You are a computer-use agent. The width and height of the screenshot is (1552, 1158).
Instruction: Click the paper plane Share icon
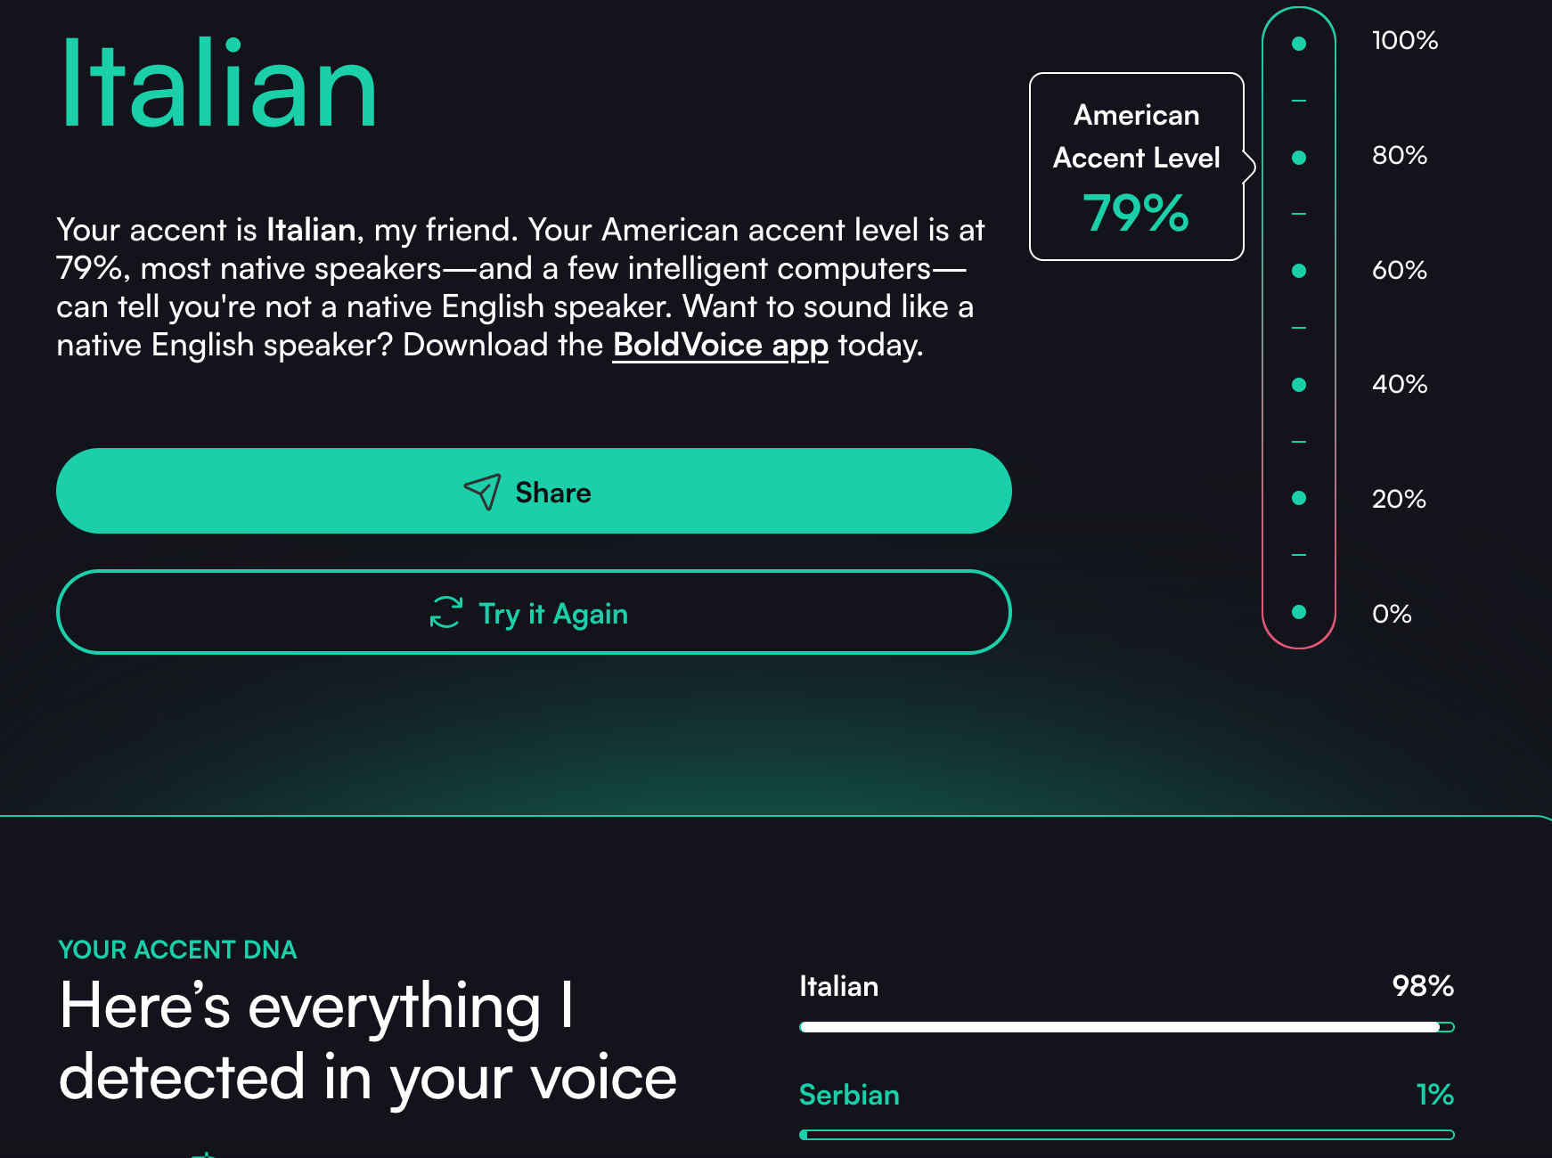coord(482,492)
